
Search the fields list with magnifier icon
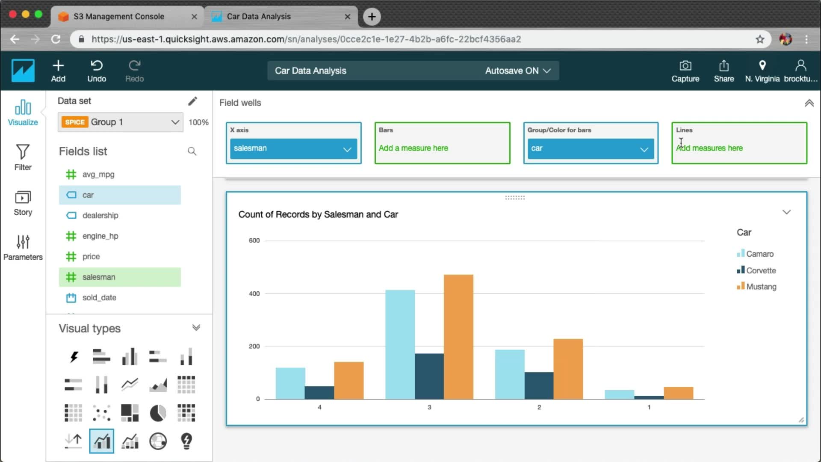192,151
